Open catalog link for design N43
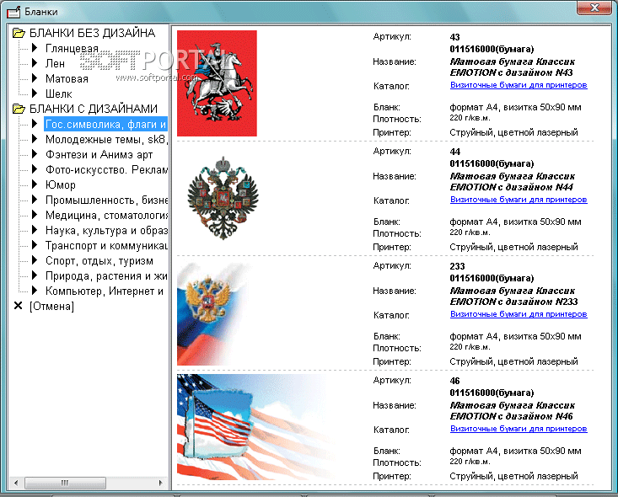Image resolution: width=618 pixels, height=497 pixels. click(x=519, y=85)
